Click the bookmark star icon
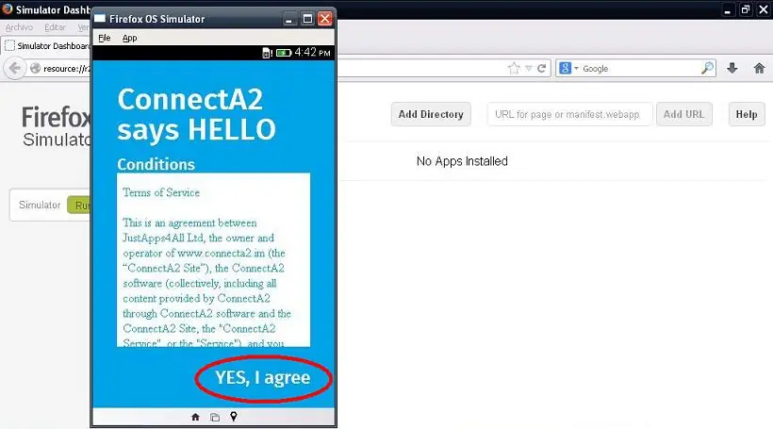Screen dimensions: 773x429 [514, 69]
